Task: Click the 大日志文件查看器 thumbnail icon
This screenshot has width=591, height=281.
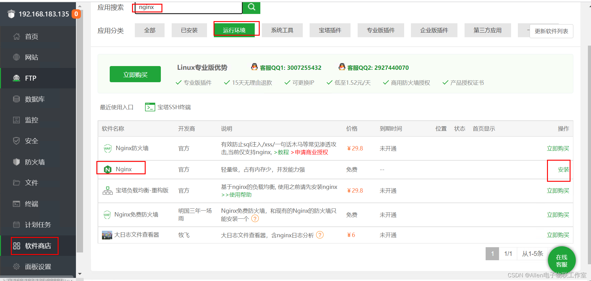Action: click(x=107, y=235)
